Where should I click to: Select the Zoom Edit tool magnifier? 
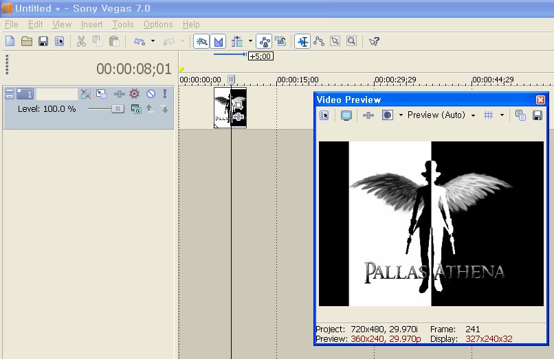351,41
